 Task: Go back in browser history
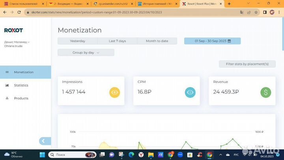click(5, 12)
